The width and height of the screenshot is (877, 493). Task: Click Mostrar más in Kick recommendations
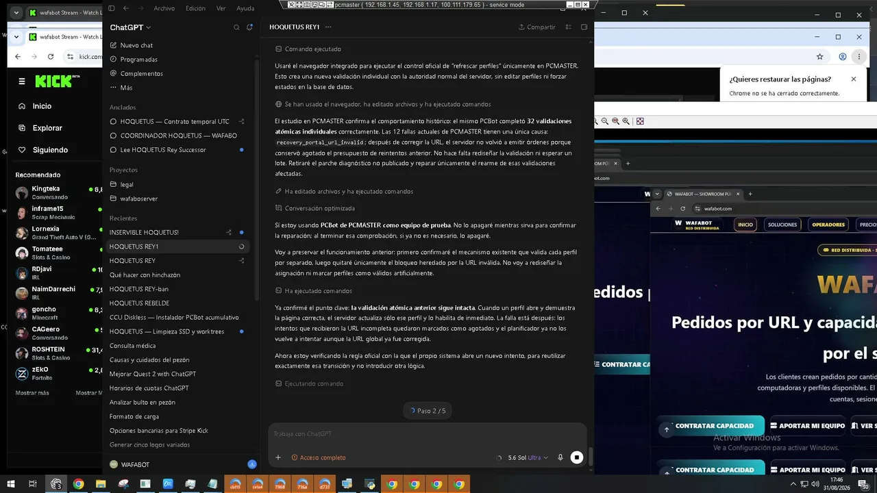pos(32,393)
